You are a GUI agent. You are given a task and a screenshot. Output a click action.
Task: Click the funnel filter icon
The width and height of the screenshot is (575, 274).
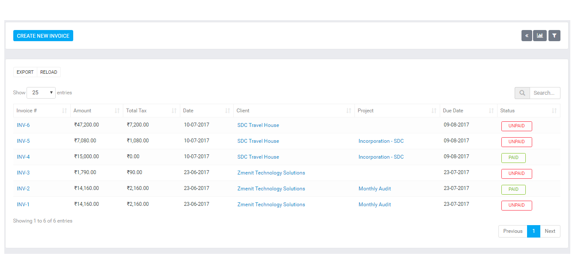click(x=554, y=36)
